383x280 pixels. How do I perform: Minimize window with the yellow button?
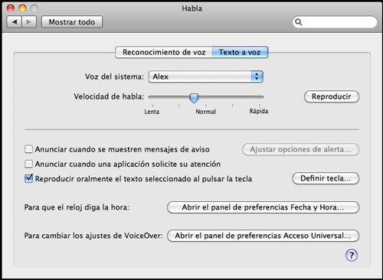coord(22,8)
